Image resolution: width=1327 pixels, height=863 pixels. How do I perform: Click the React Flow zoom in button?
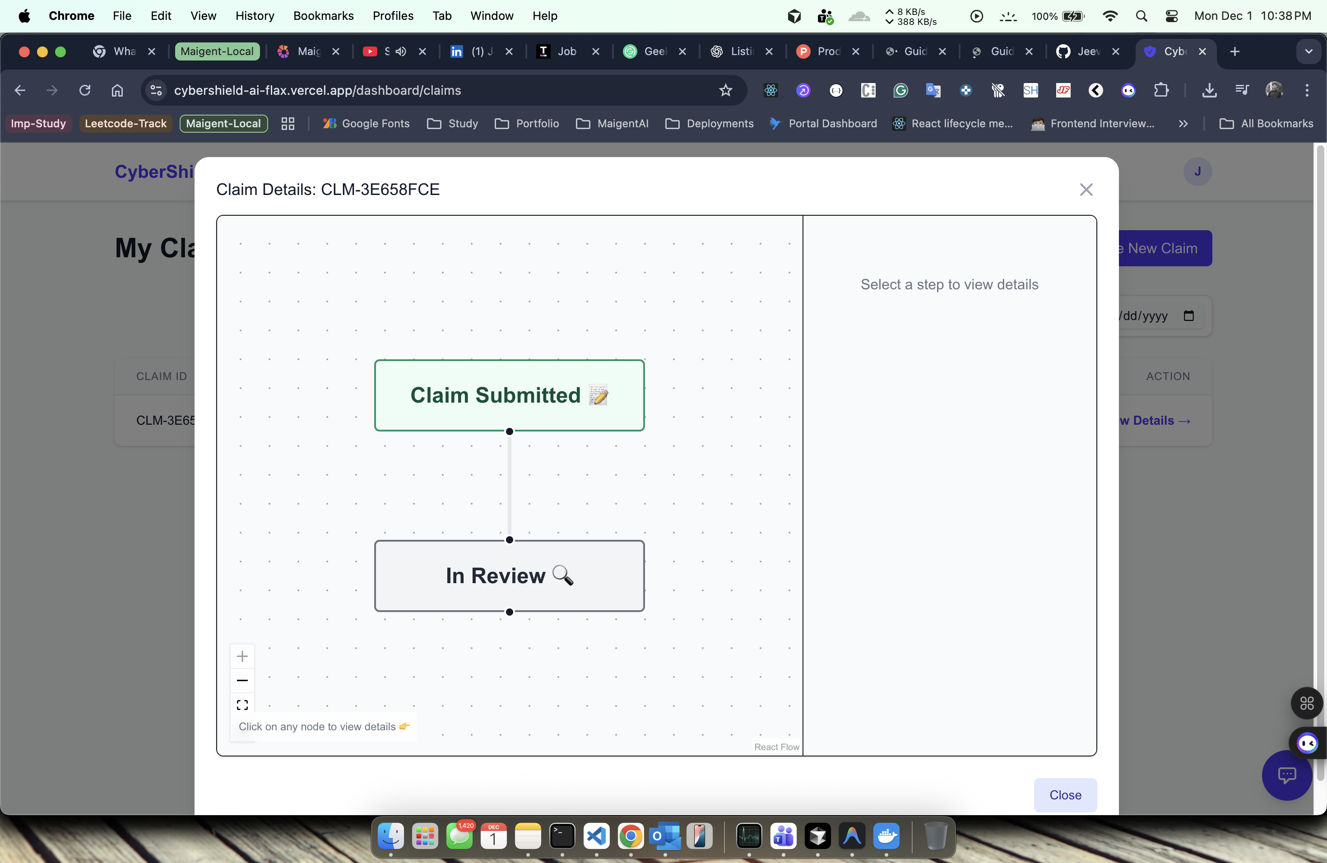242,656
